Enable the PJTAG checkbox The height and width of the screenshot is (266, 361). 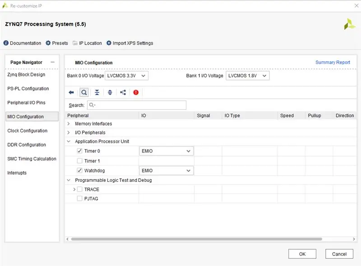[79, 198]
